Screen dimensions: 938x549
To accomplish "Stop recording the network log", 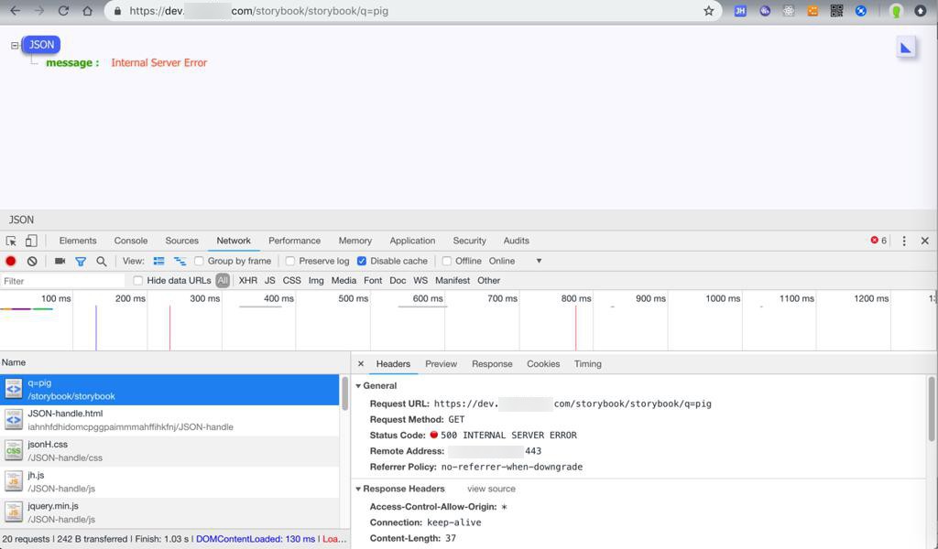I will coord(11,261).
